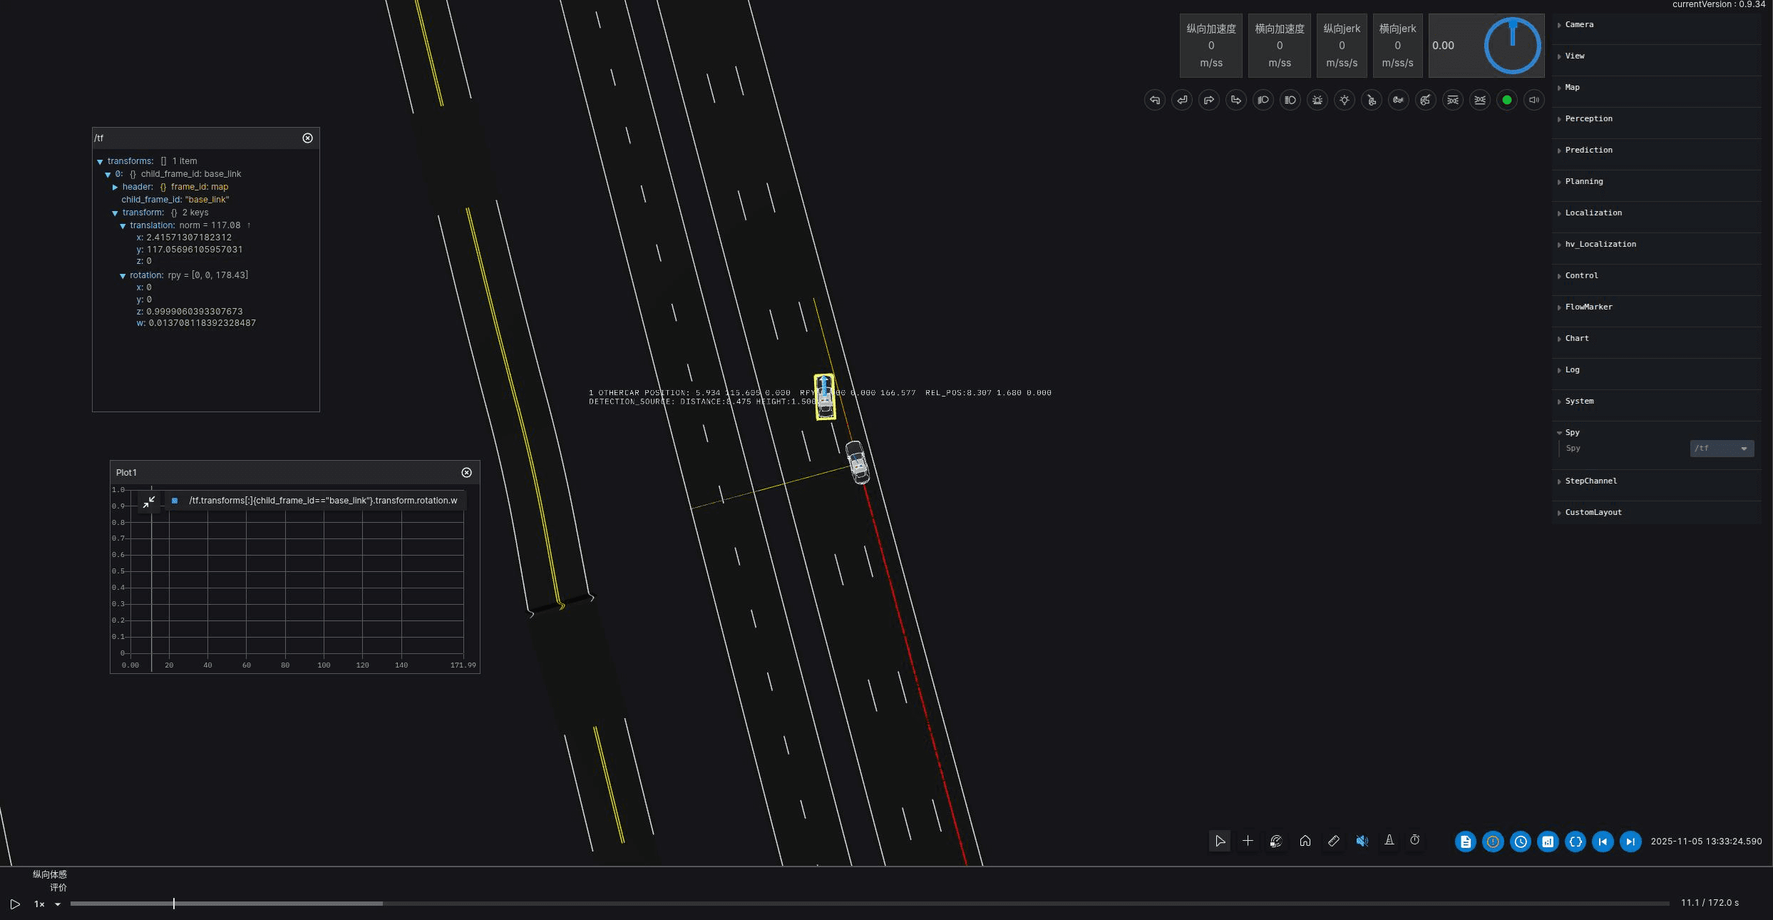Click the emergency beacon light icon
This screenshot has width=1773, height=920.
click(x=1317, y=100)
